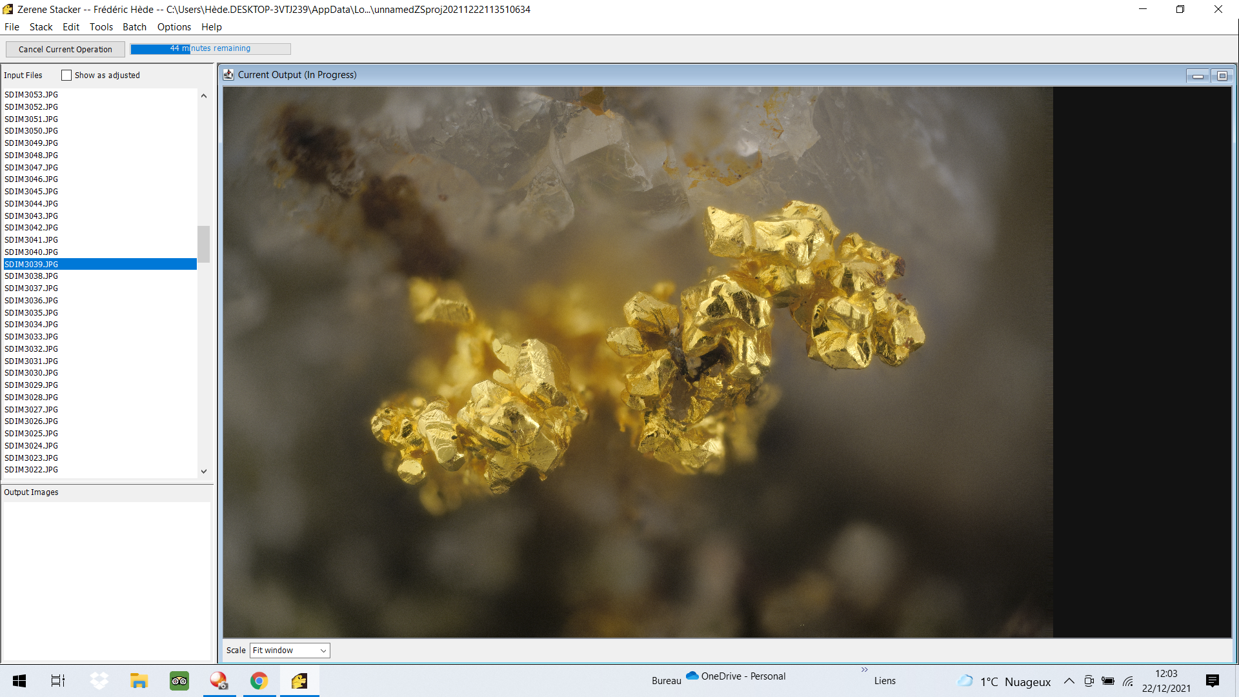The width and height of the screenshot is (1239, 697).
Task: Enable Show as adjusted checkbox
Action: [66, 76]
